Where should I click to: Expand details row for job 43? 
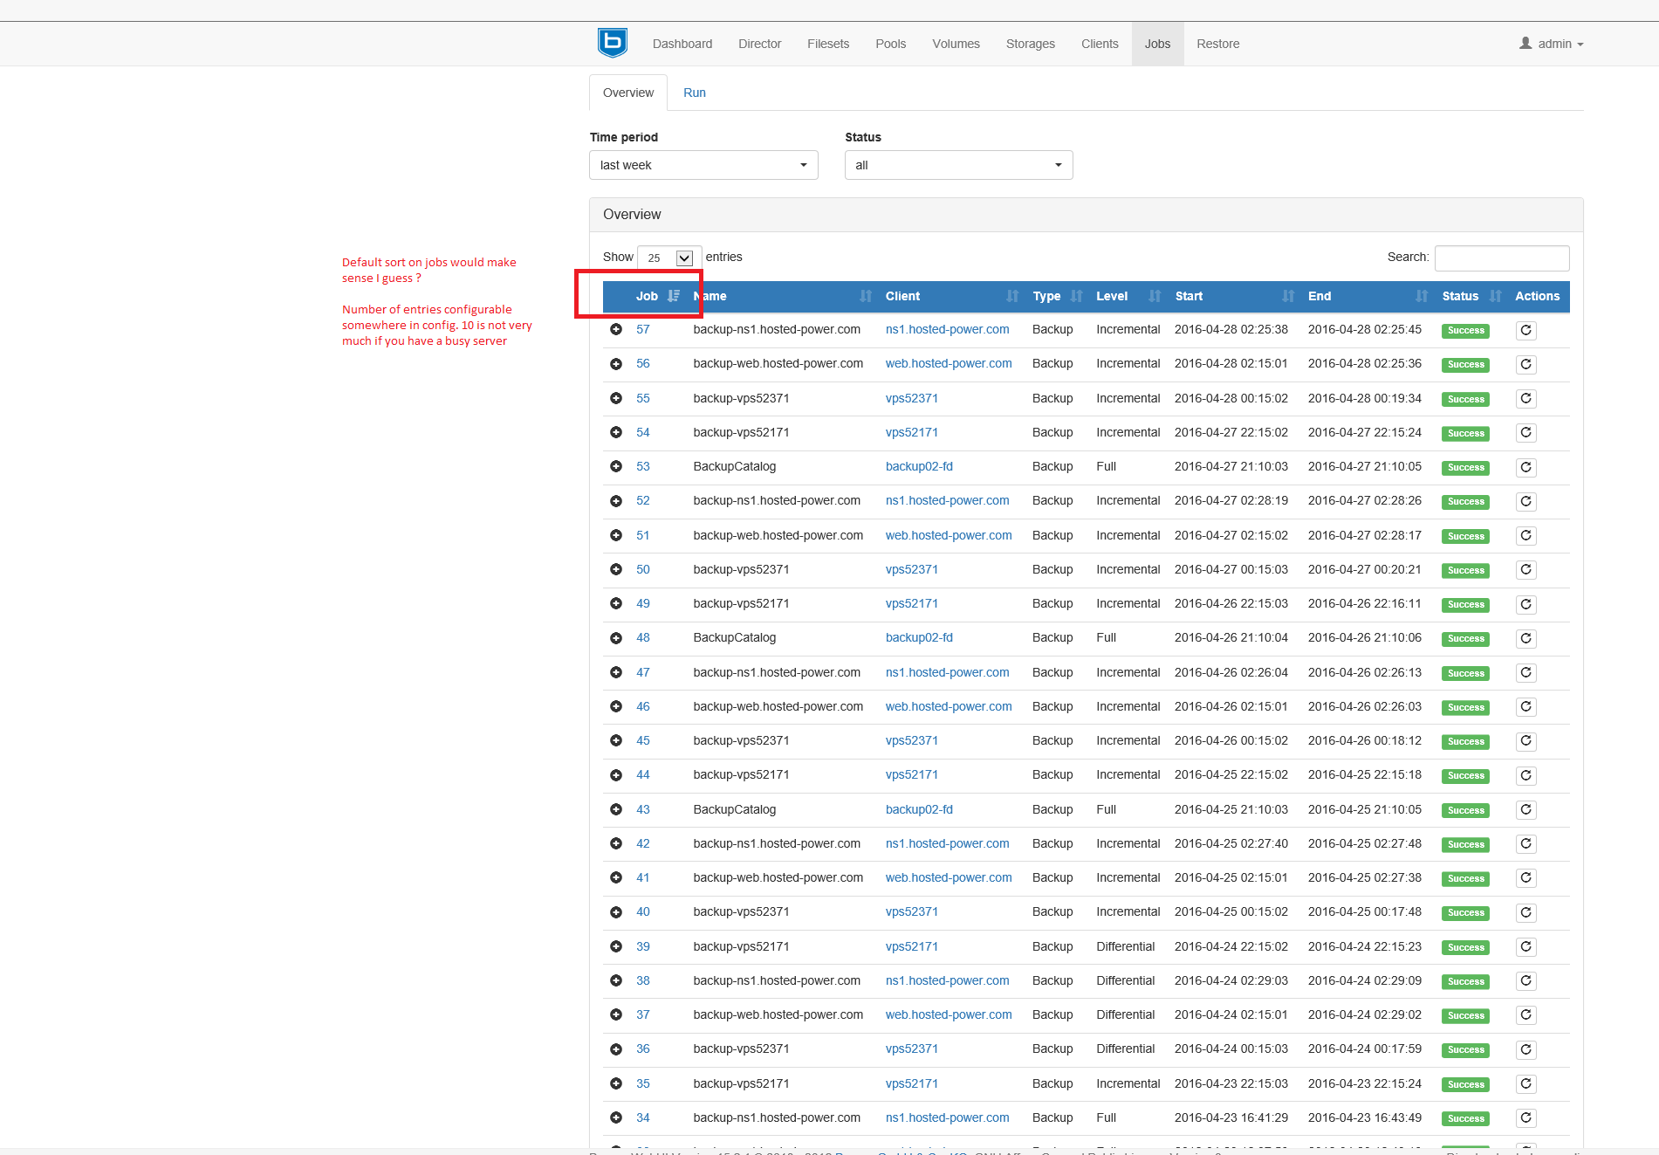click(x=616, y=809)
